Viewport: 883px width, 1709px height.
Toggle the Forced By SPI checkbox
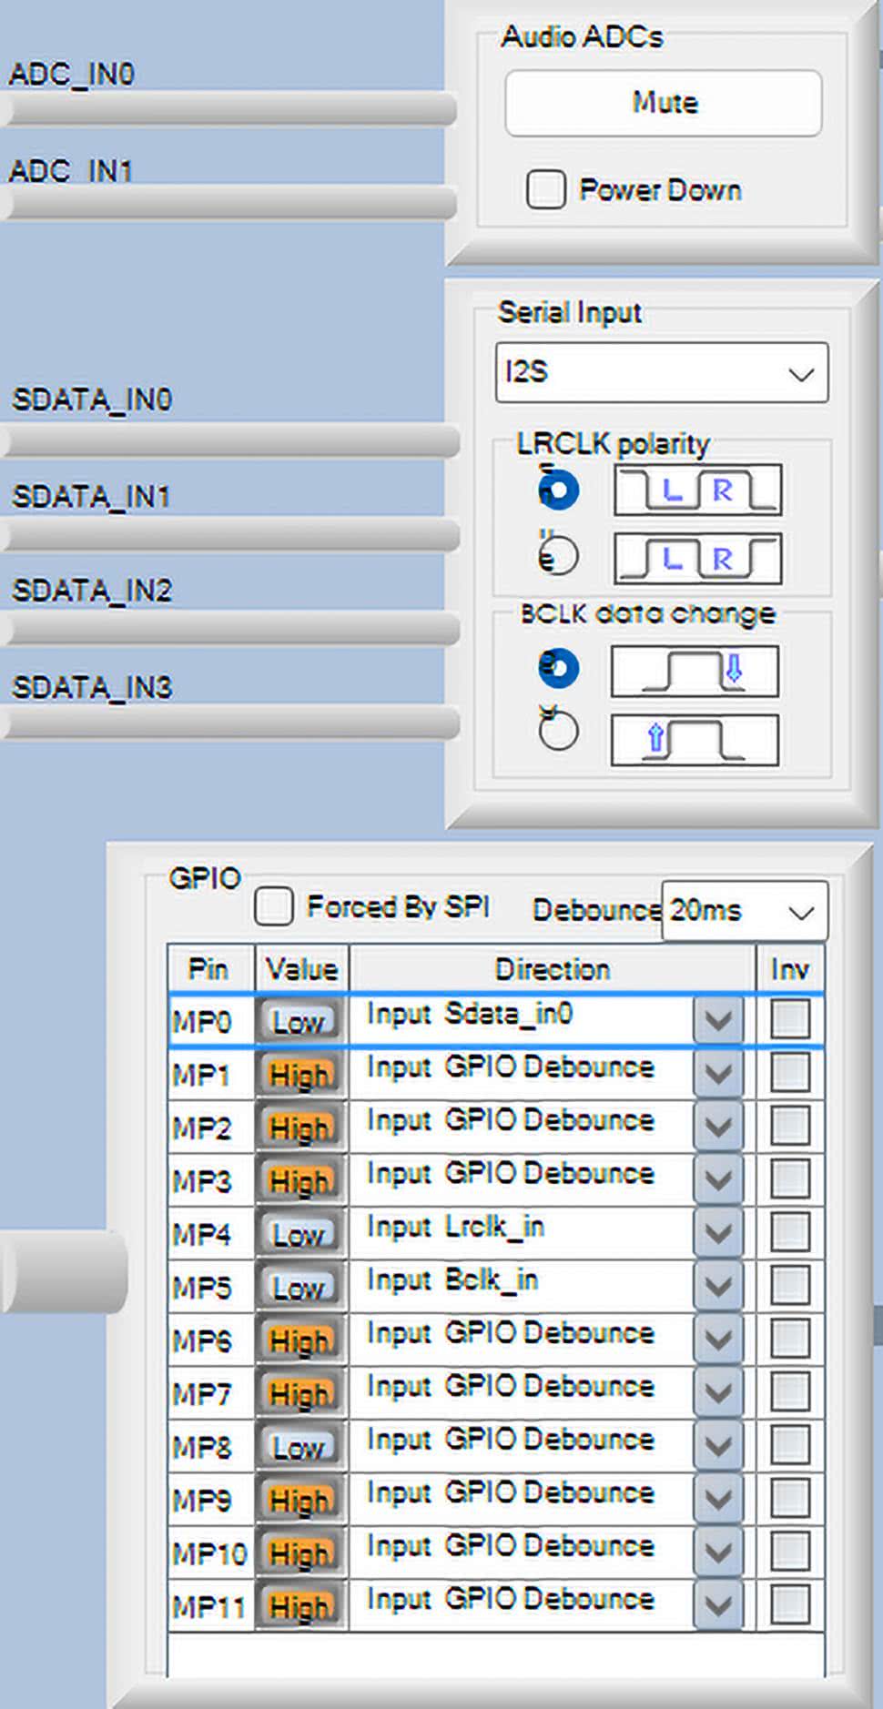274,906
